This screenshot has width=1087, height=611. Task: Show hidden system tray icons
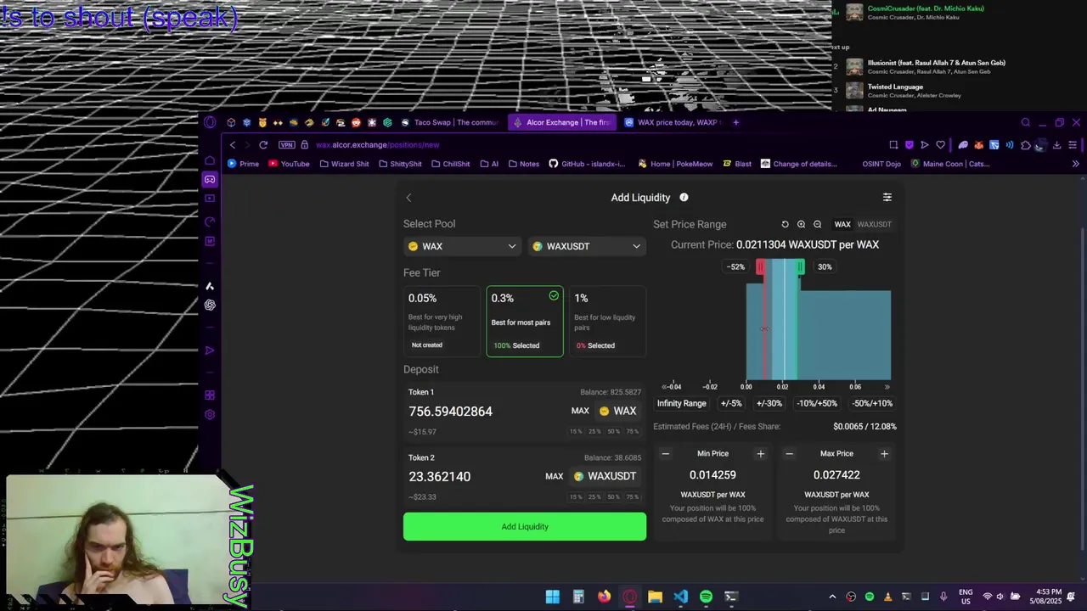click(832, 597)
